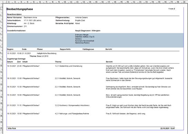The image size is (188, 134).
Task: Click the blue Haupt-Diagnosen highlighted box
Action: 95,40
